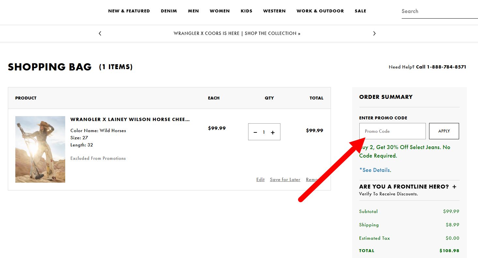Open the Work & Outdoor menu
This screenshot has width=478, height=258.
coord(320,11)
